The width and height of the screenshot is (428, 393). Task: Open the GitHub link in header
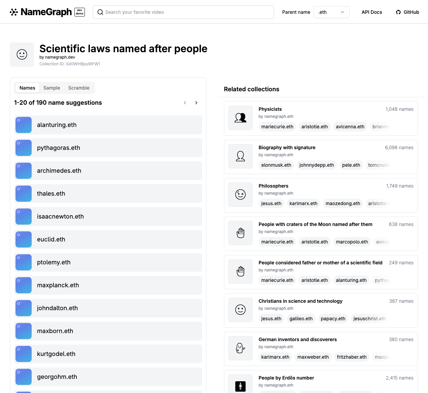point(407,12)
